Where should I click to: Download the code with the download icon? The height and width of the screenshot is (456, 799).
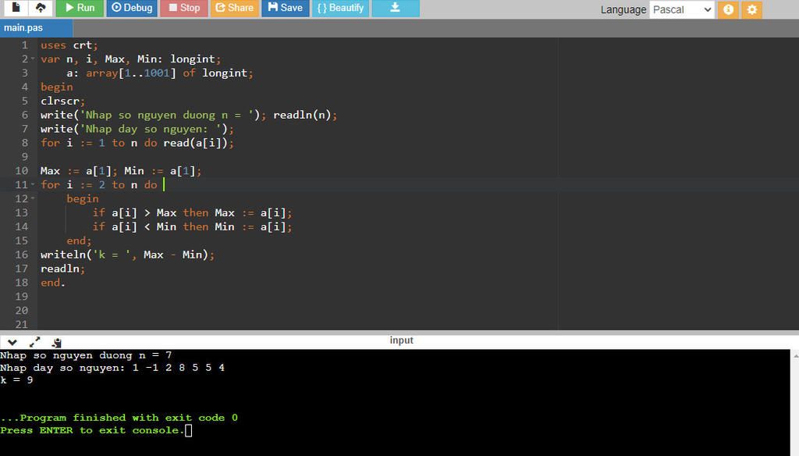point(396,8)
